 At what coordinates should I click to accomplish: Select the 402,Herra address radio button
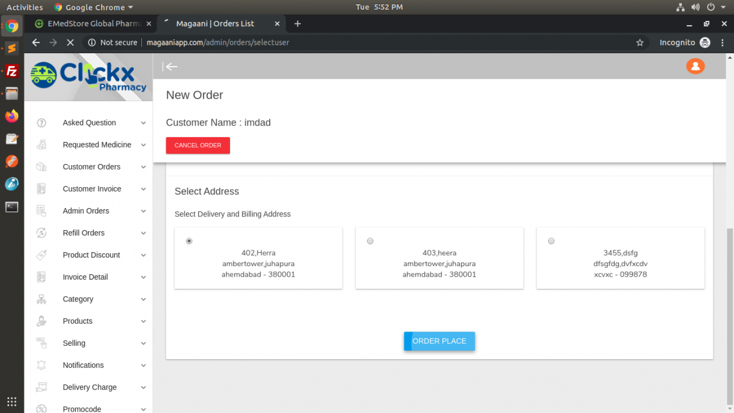point(189,241)
